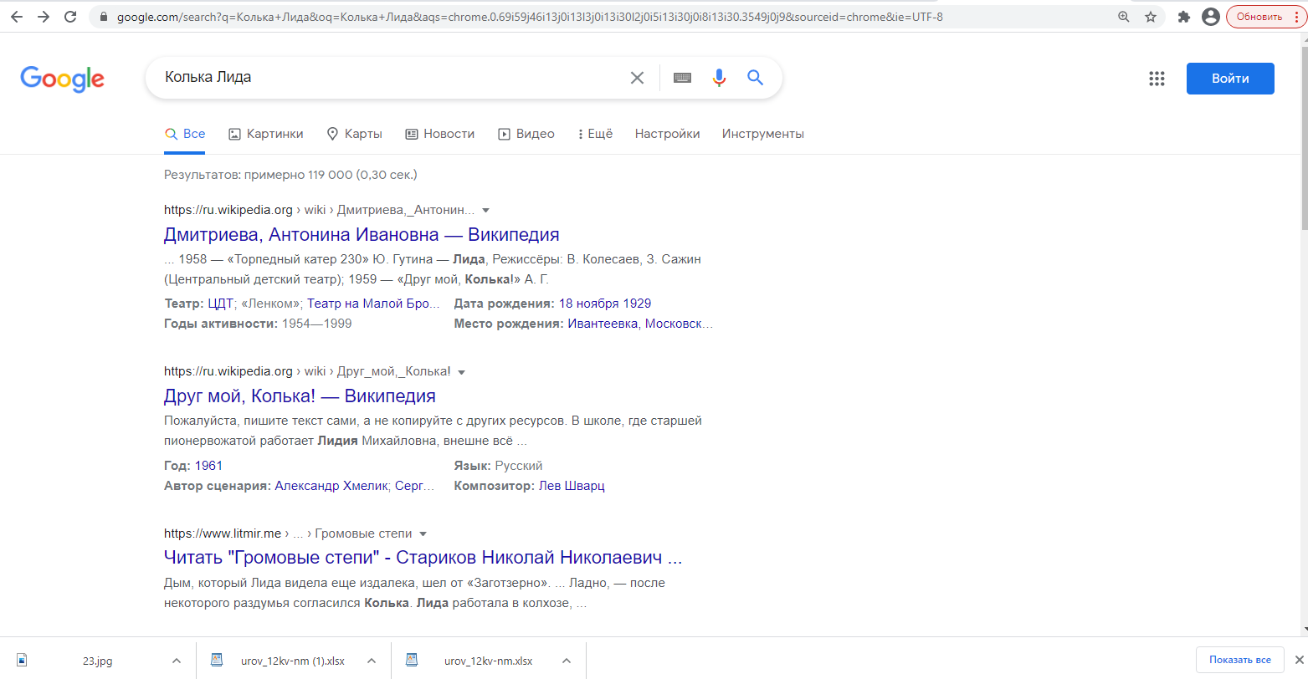Screen dimensions: 1308x679
Task: Submit search with the magnifier icon
Action: tap(755, 78)
